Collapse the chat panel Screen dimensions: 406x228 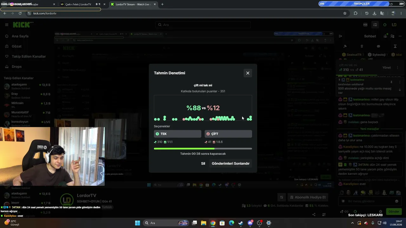click(340, 36)
